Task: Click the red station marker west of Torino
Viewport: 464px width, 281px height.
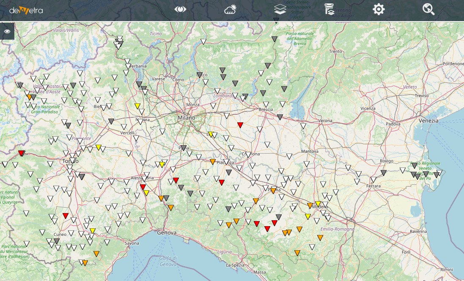Action: pos(21,153)
